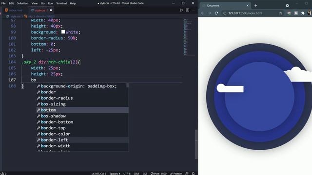Image resolution: width=312 pixels, height=175 pixels.
Task: Open the Go menu
Action: 42,3
